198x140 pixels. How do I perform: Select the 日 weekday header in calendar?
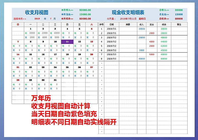[x=18, y=25]
